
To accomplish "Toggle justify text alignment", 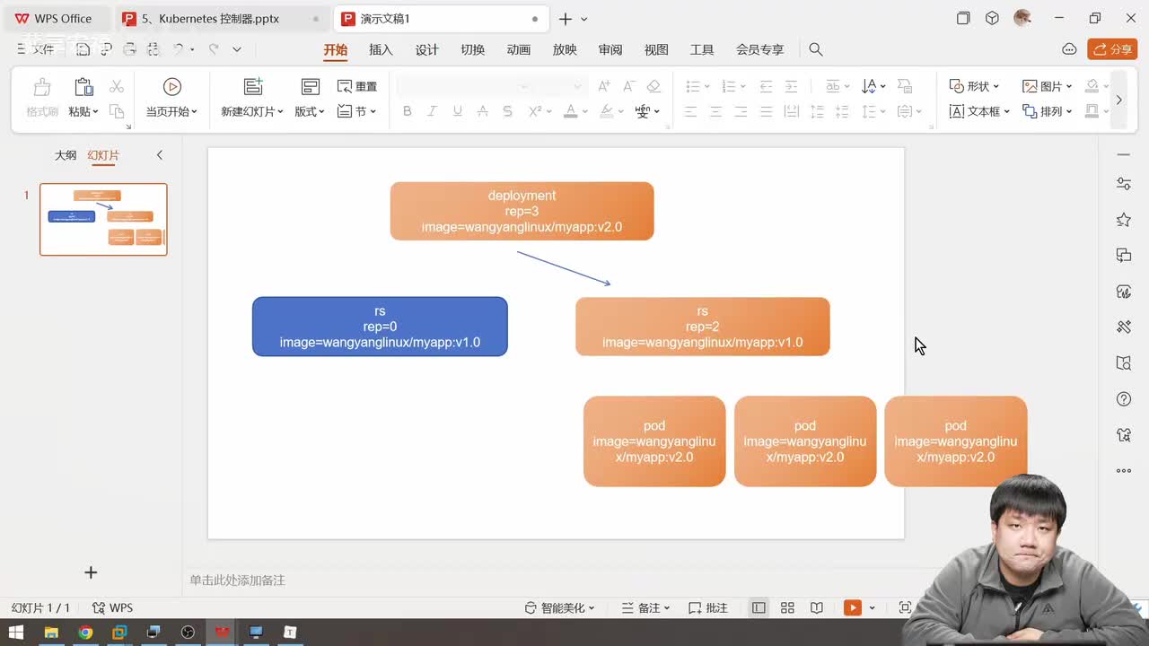I will coord(766,111).
